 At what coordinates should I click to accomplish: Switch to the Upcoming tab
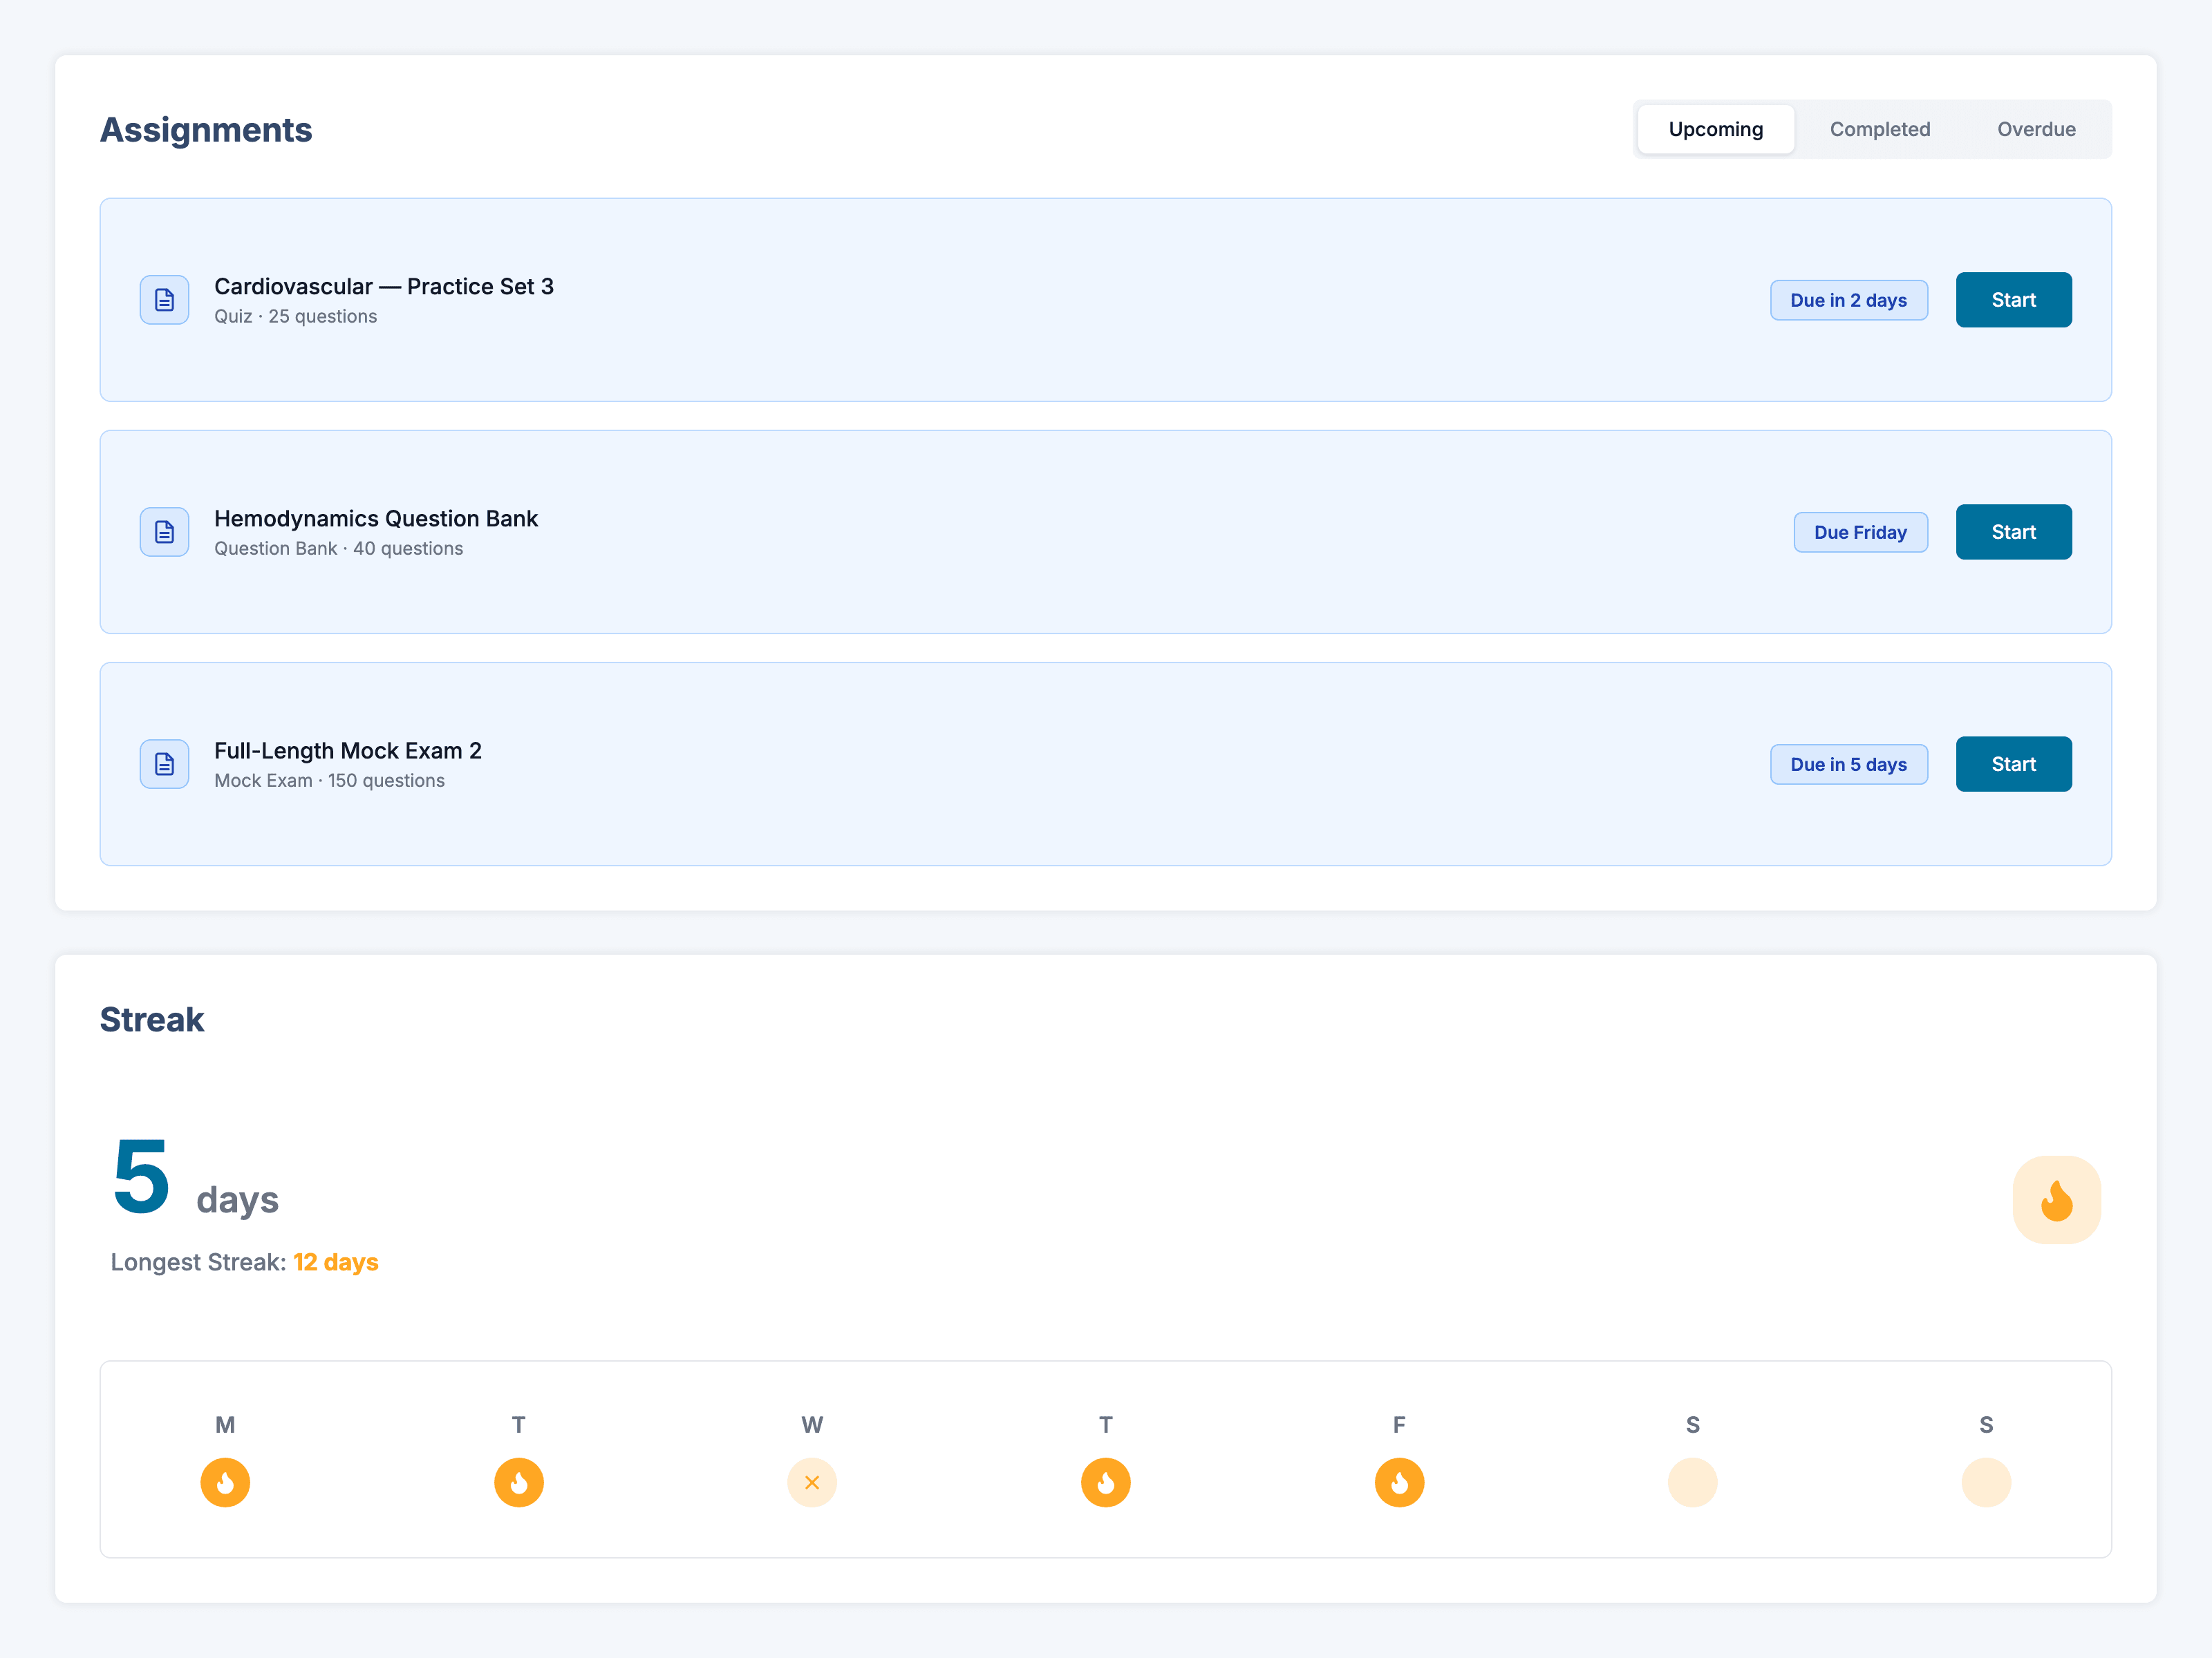1716,129
